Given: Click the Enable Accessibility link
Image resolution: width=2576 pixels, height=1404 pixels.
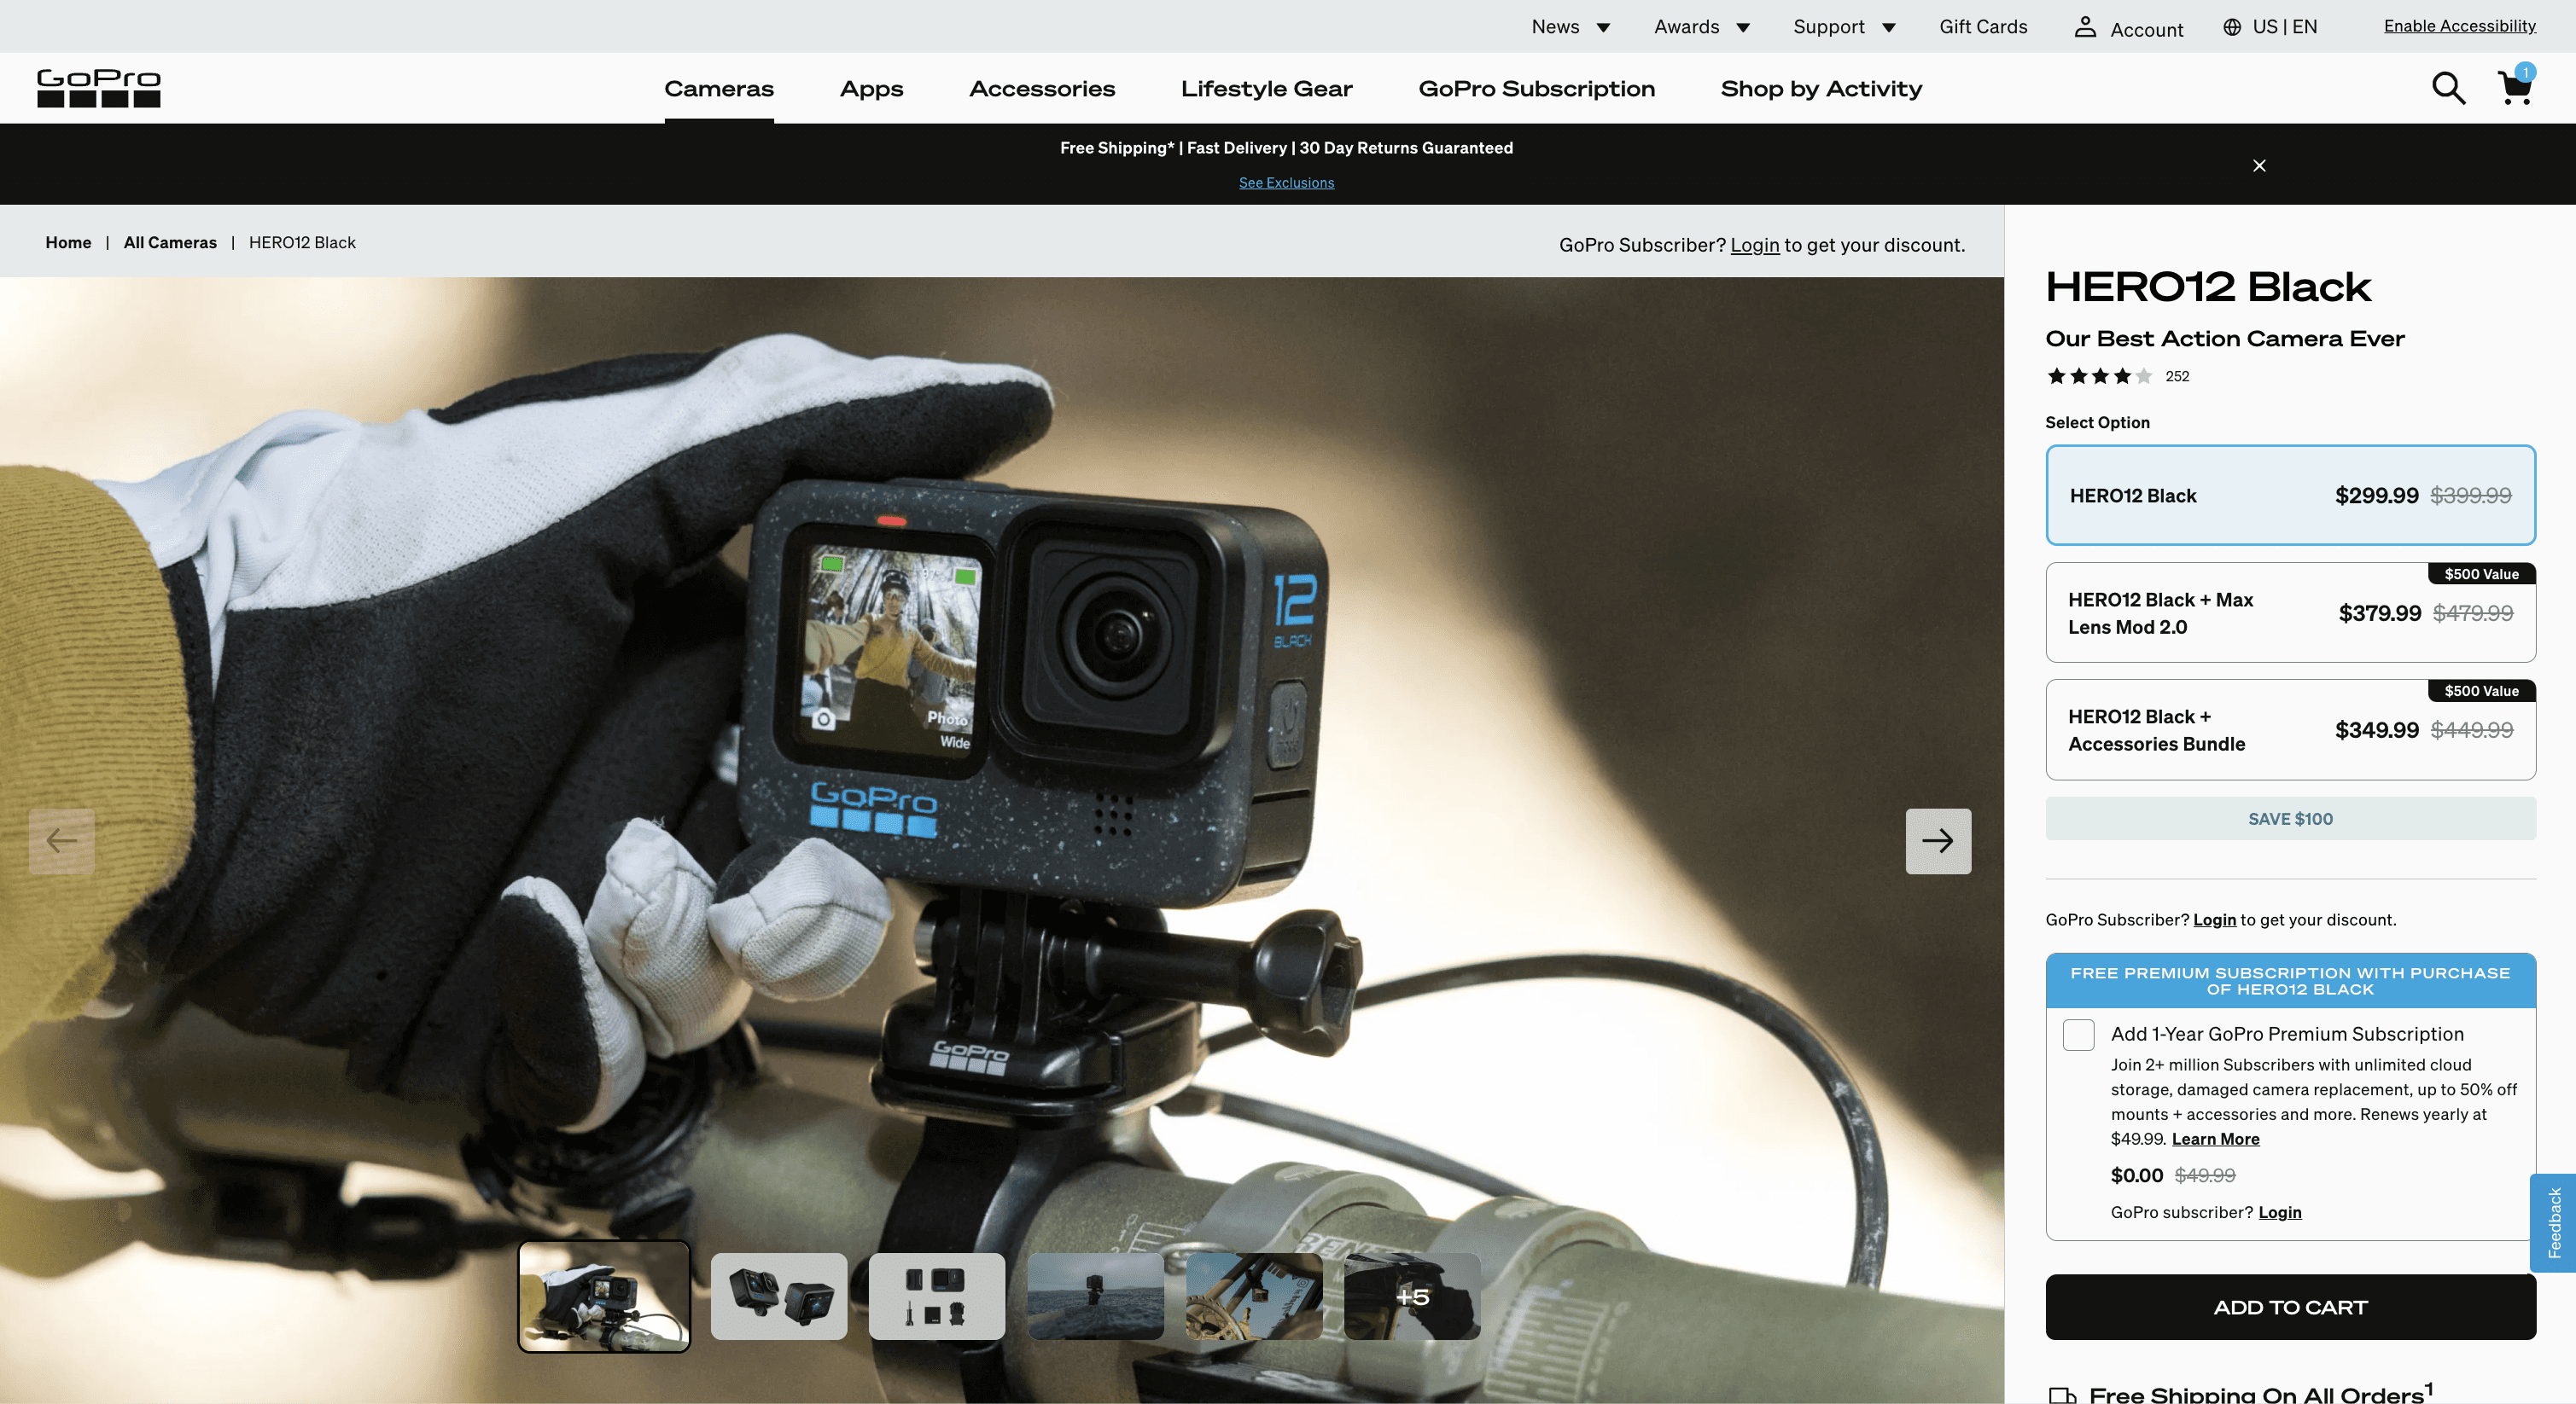Looking at the screenshot, I should click(2459, 26).
